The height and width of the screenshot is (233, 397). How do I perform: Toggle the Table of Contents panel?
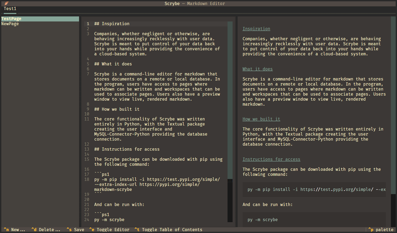coord(168,230)
